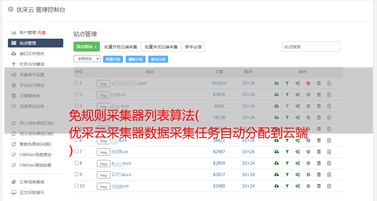Image resolution: width=377 pixels, height=201 pixels.
Task: Click 批量开启云端采集 button
Action: [121, 47]
